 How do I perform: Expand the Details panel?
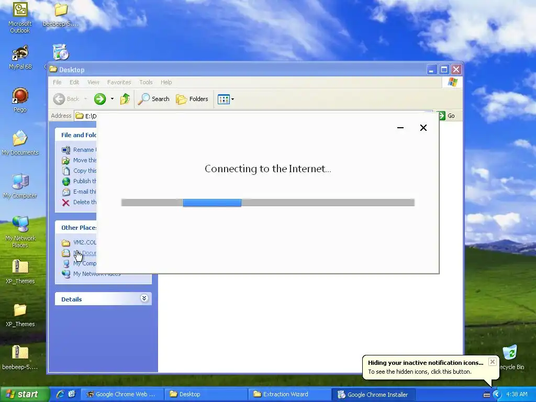(144, 298)
